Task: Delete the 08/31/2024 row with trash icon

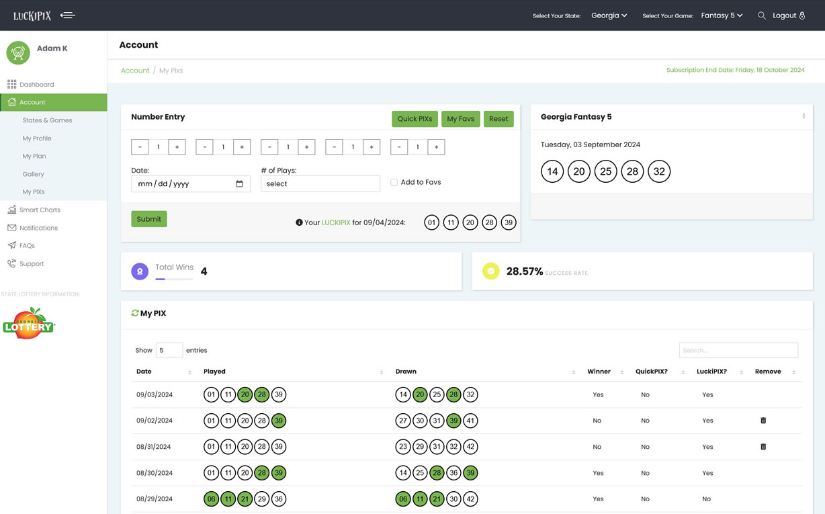Action: coord(763,447)
